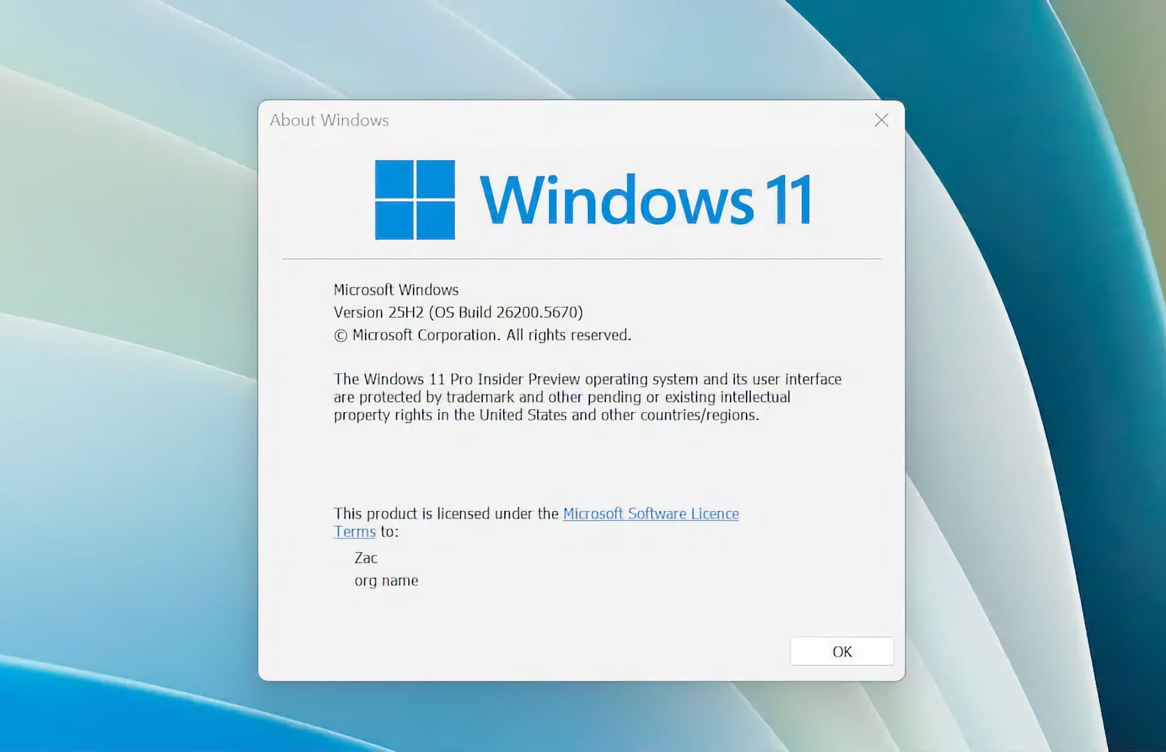The height and width of the screenshot is (752, 1166).
Task: Select the Microsoft Windows text line
Action: click(396, 290)
